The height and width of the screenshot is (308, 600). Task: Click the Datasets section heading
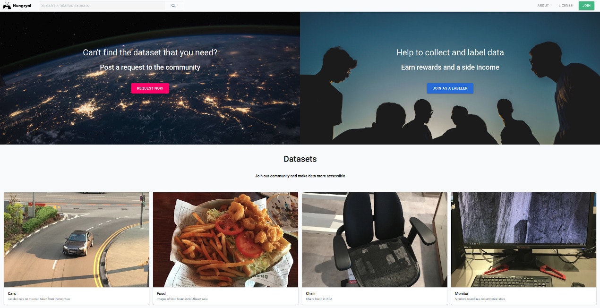point(300,159)
